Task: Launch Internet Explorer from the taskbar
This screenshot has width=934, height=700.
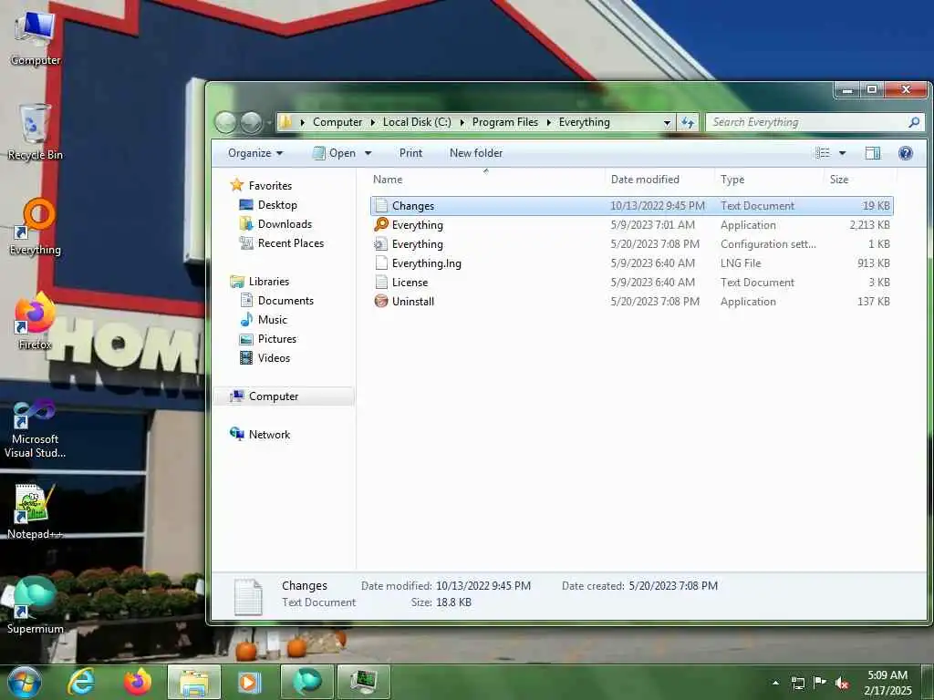Action: (x=81, y=682)
